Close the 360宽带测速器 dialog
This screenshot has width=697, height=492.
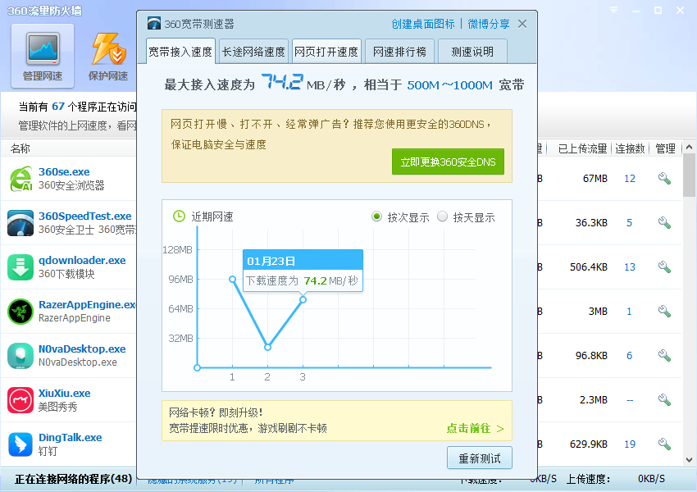click(x=522, y=24)
